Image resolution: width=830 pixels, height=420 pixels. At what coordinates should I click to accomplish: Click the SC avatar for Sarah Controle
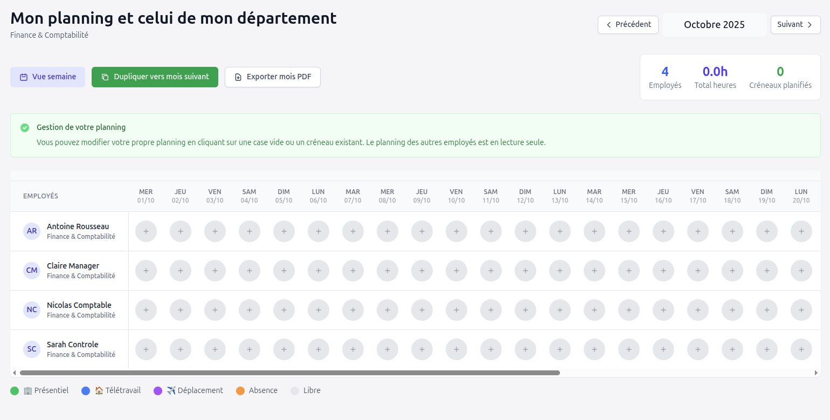(32, 349)
